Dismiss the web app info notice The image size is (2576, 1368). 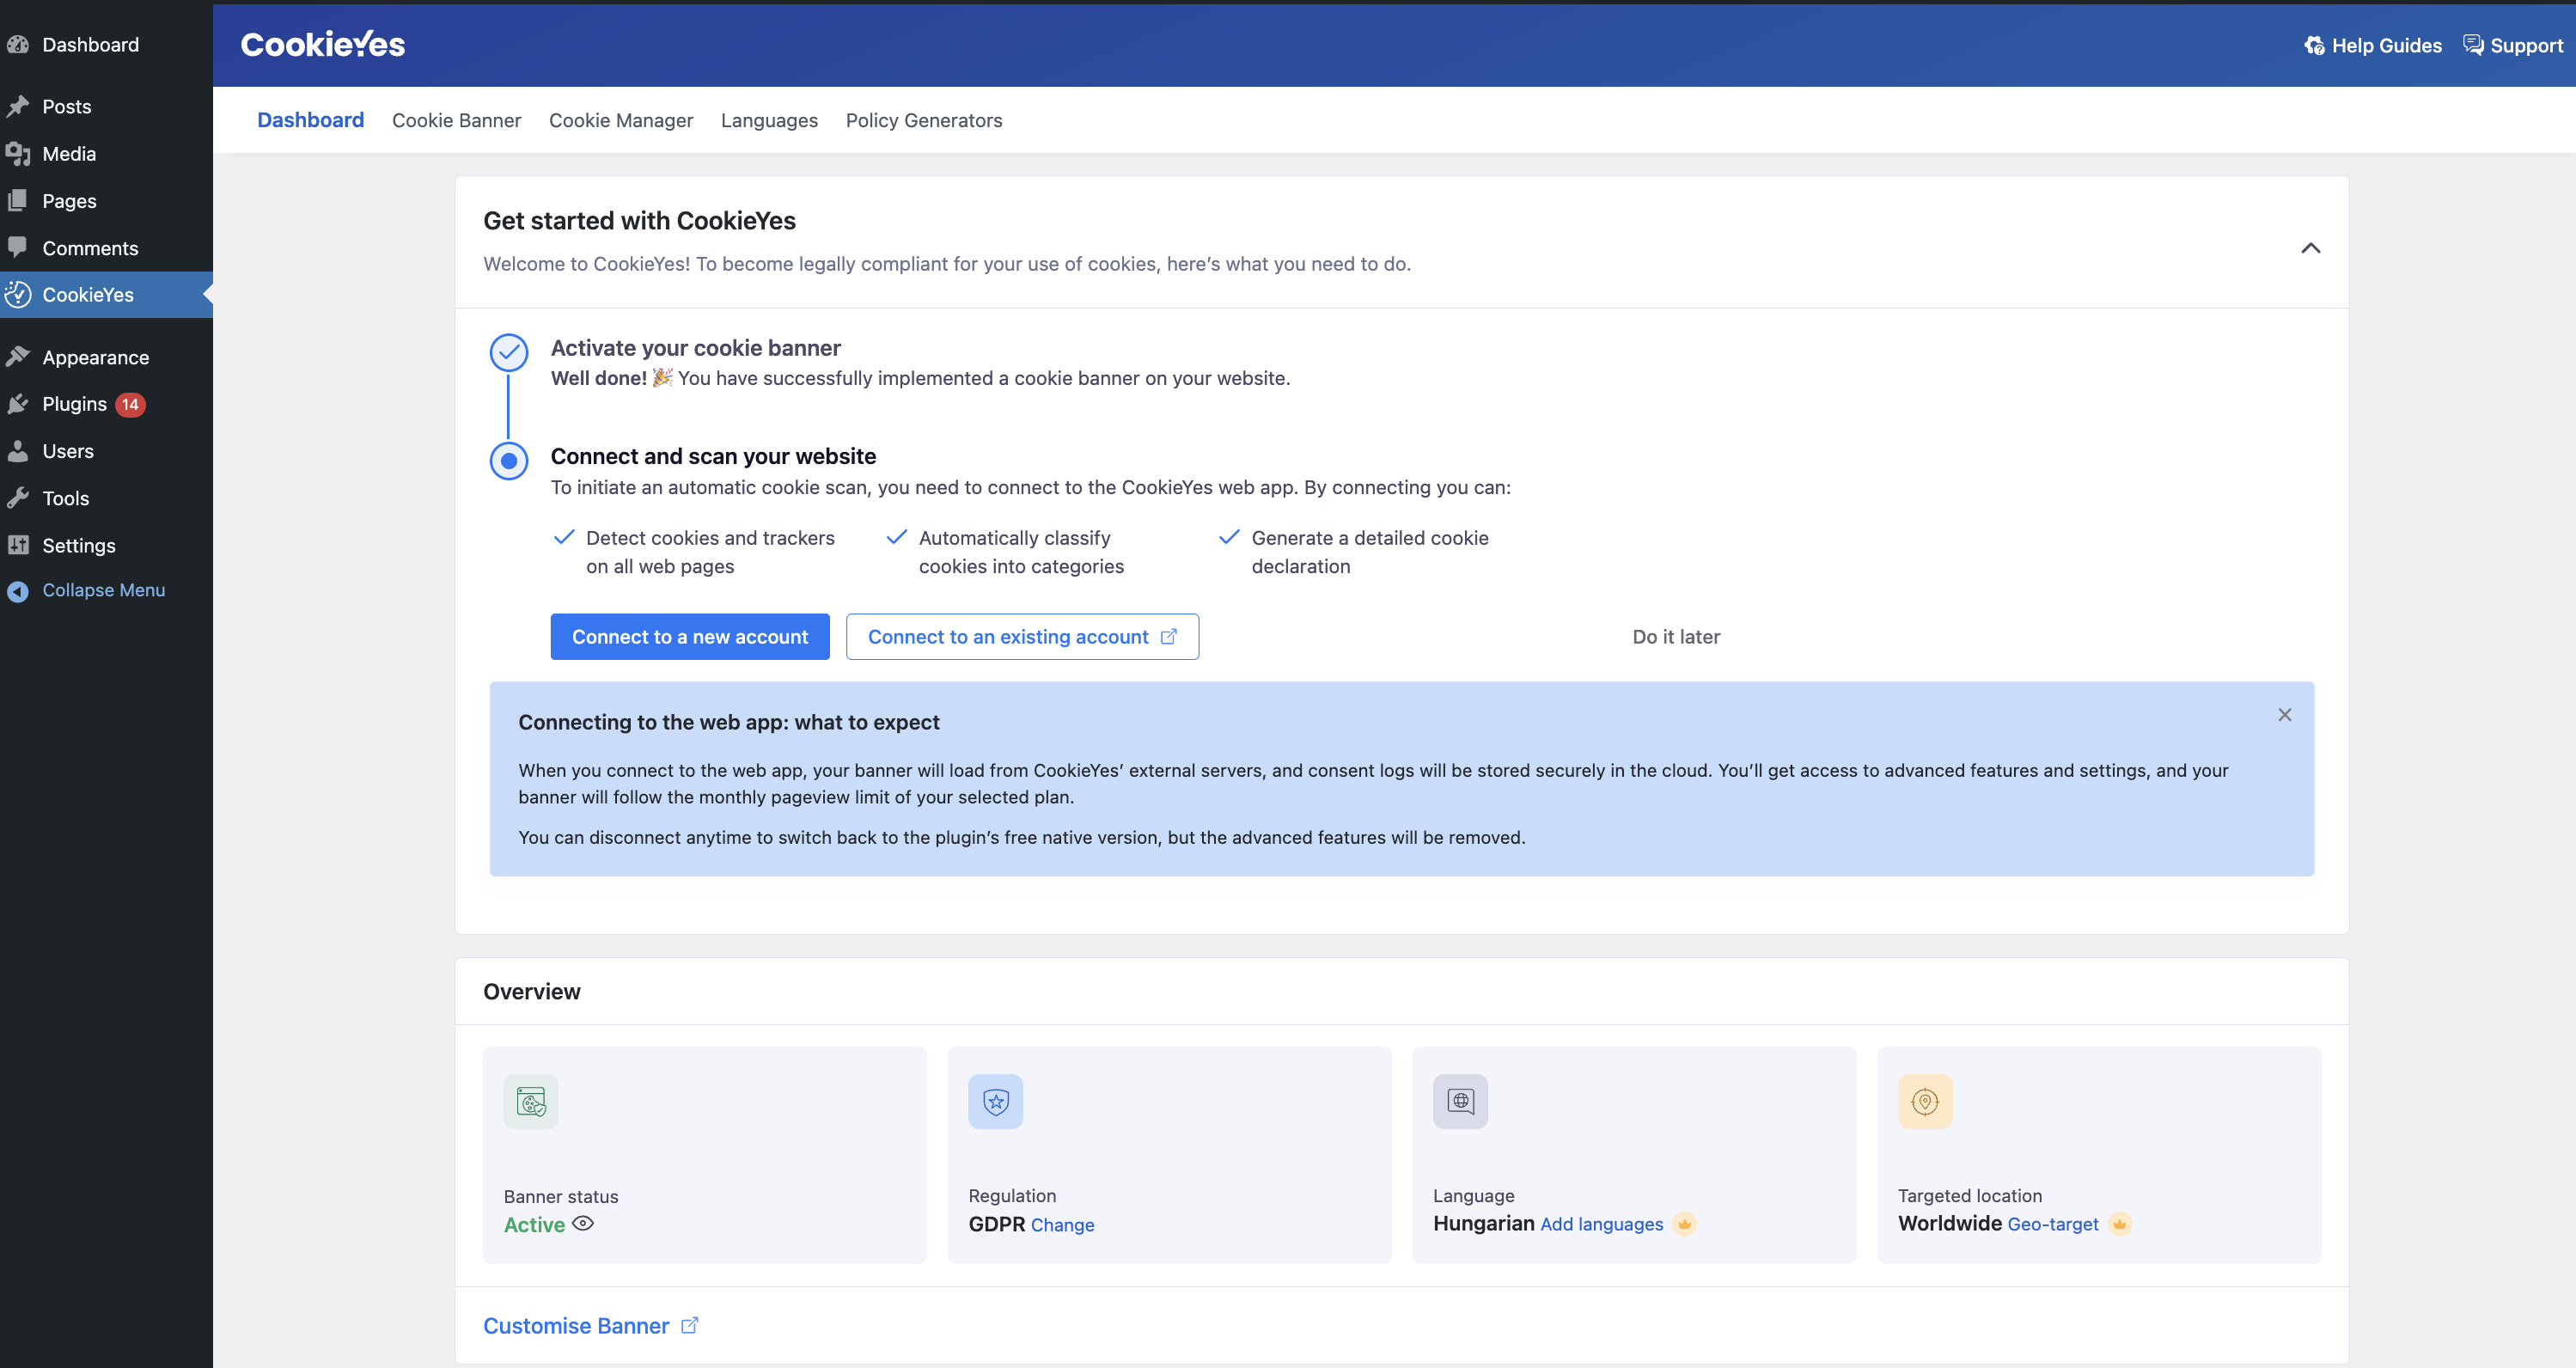click(2284, 715)
